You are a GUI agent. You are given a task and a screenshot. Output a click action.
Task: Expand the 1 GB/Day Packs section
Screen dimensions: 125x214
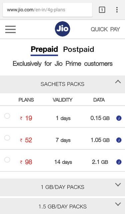click(x=62, y=187)
